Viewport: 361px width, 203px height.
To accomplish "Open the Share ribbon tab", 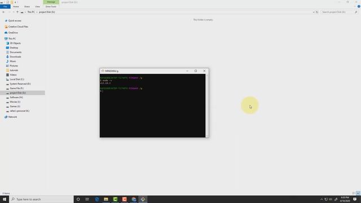I will click(x=27, y=7).
